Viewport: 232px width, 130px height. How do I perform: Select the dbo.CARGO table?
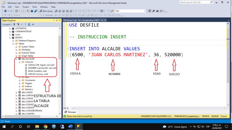coord(25,92)
